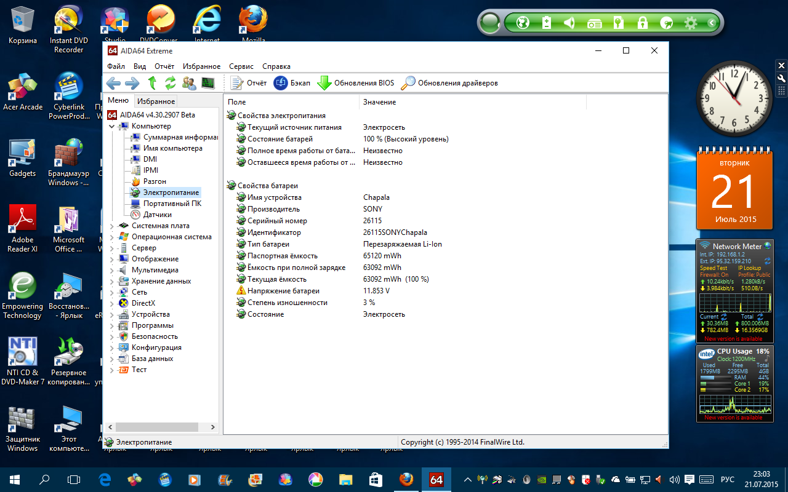Click the Empowering Technology desktop icon
The image size is (788, 492).
coord(23,296)
